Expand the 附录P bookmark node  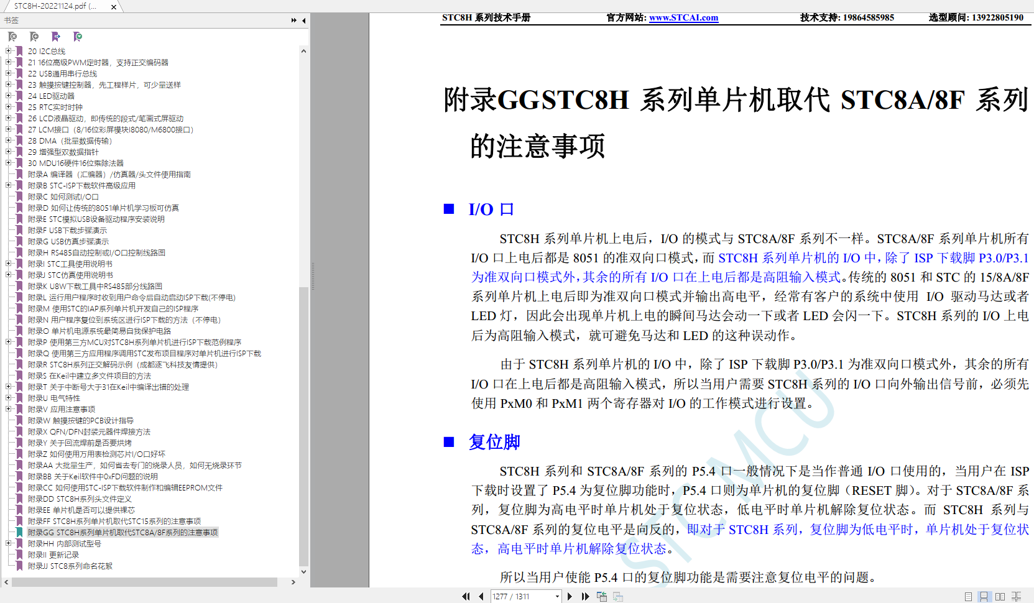8,342
